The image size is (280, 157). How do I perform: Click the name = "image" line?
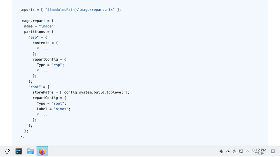pyautogui.click(x=40, y=26)
